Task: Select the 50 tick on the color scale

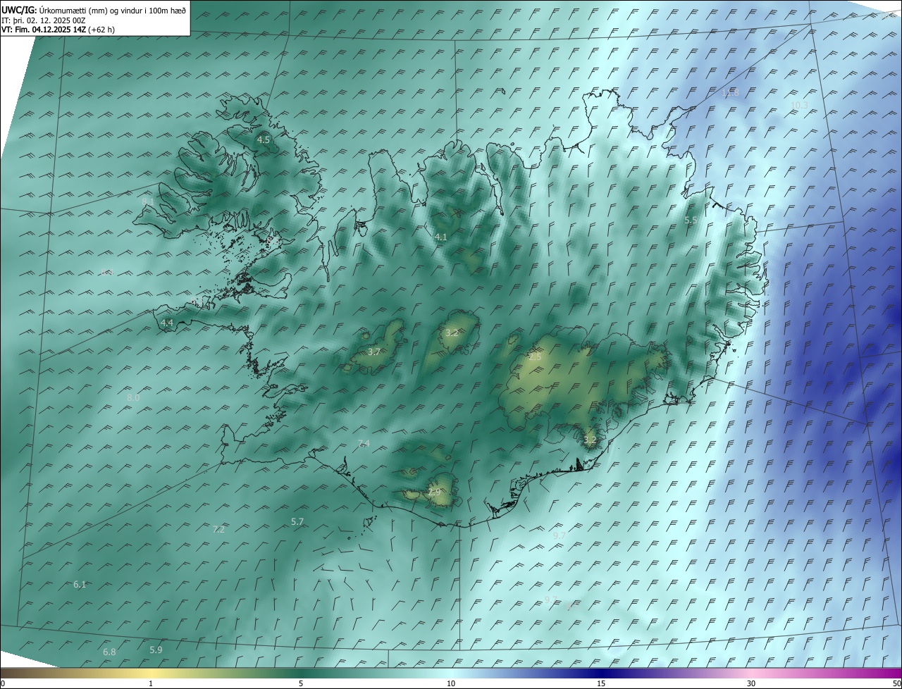Action: [x=896, y=684]
